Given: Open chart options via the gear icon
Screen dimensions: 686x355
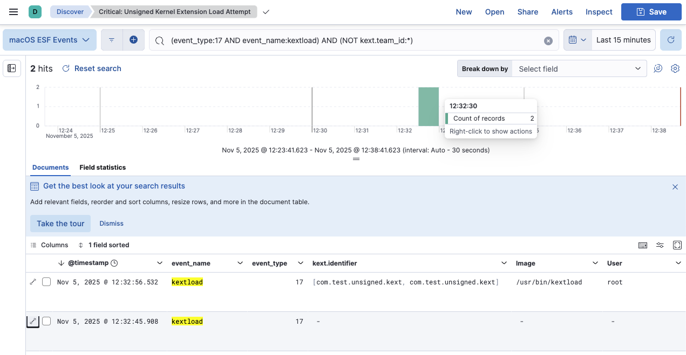Looking at the screenshot, I should click(675, 68).
